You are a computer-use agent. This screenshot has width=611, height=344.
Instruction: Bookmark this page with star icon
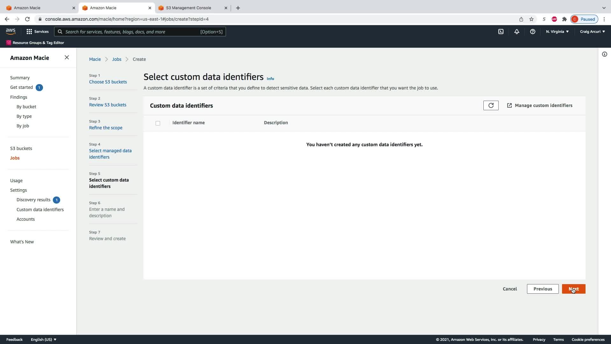(531, 19)
